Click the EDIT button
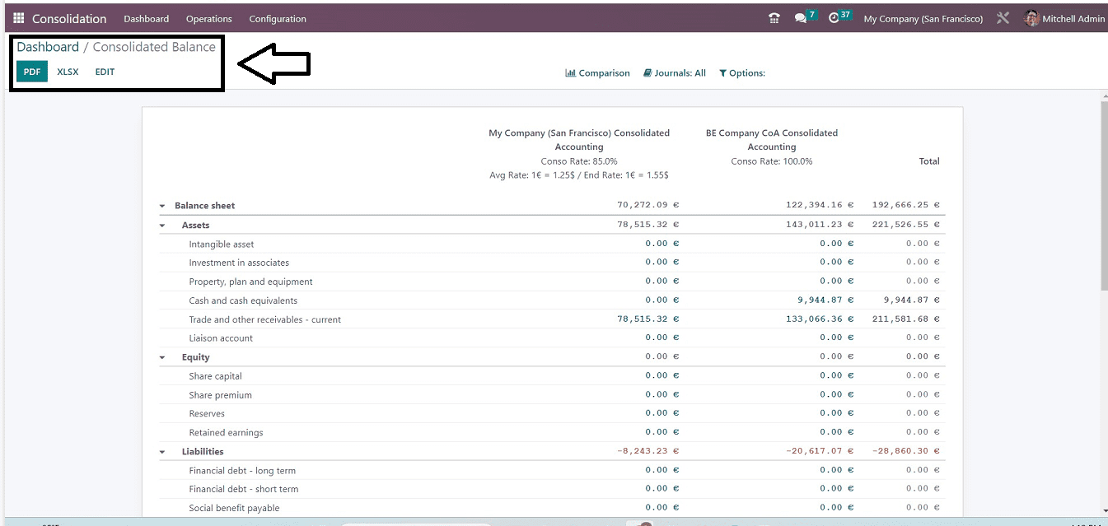Screen dimensions: 1108x526 105,72
